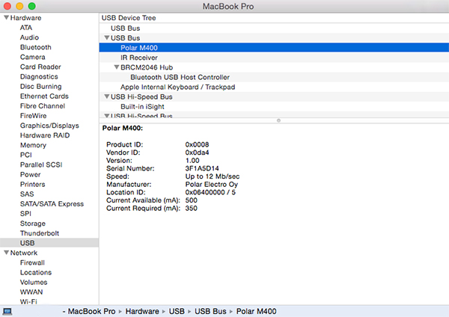
Task: Click Hardware in the path bar
Action: point(142,311)
